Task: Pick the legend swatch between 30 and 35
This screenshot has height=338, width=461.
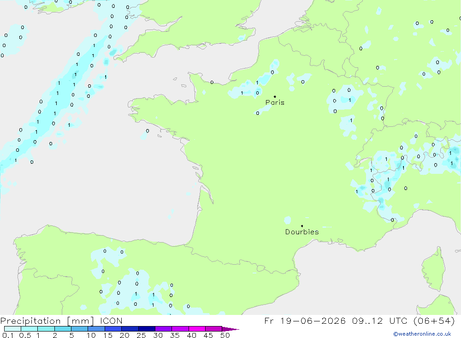Action: (x=164, y=329)
